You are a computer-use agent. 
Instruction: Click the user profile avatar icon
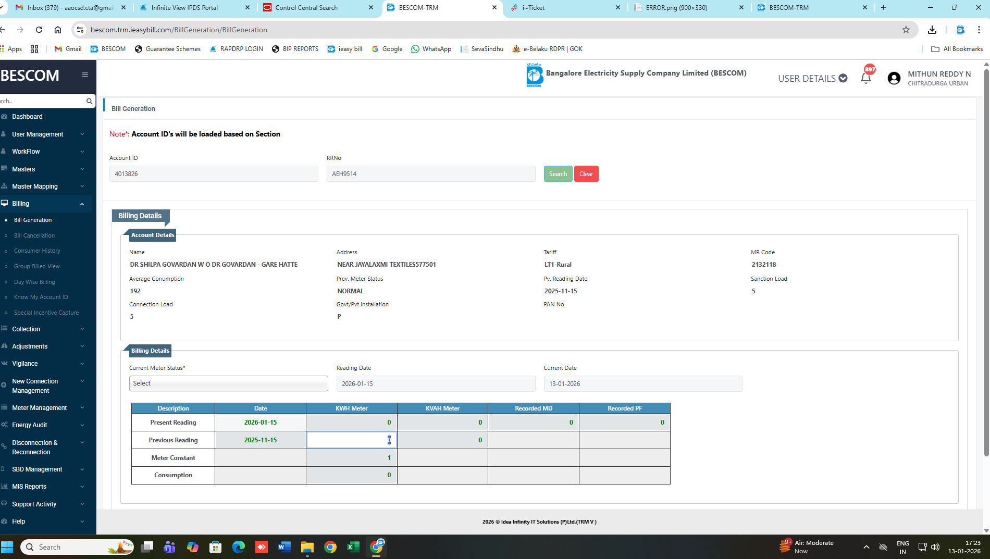[x=894, y=78]
